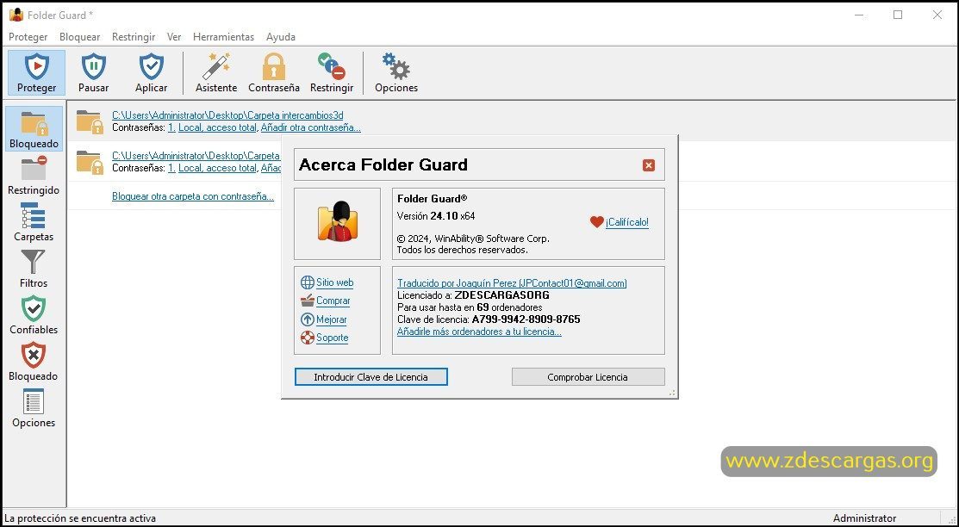Open the Contraseña padlock toolbar item
Viewport: 959px width, 527px height.
click(274, 72)
